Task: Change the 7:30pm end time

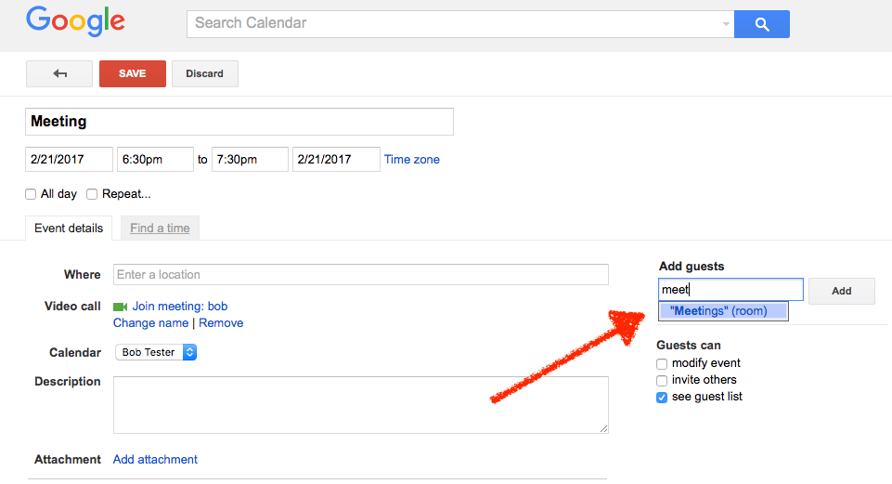Action: pyautogui.click(x=250, y=160)
